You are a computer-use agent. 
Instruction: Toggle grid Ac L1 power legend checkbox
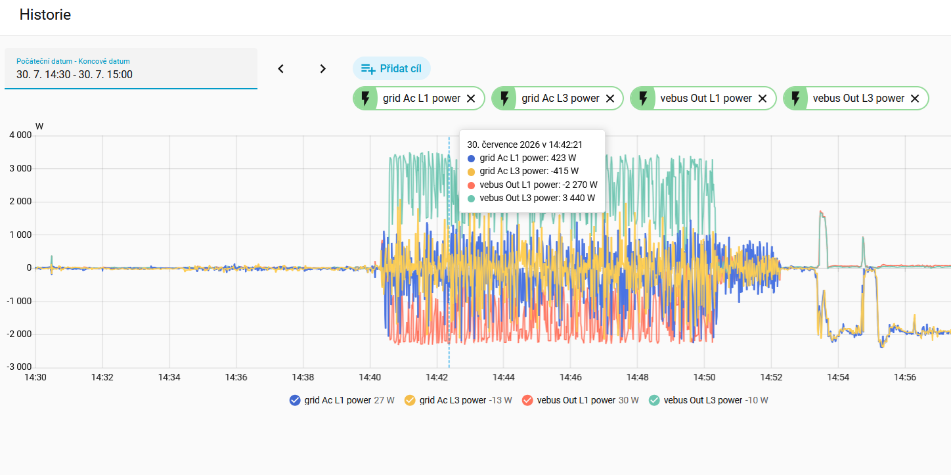296,400
